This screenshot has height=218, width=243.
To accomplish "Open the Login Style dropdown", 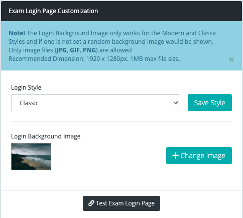I will tap(95, 103).
